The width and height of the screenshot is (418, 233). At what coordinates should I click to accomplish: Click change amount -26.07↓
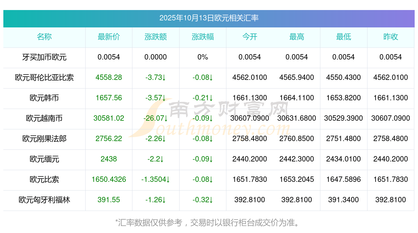[x=155, y=118]
